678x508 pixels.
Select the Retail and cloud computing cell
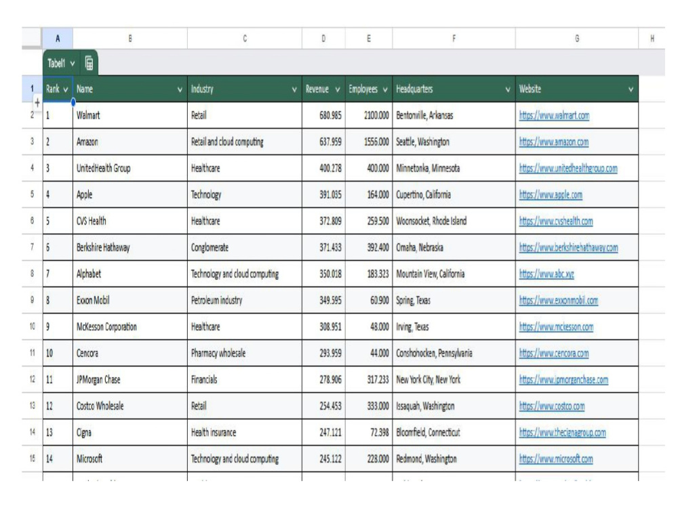click(x=244, y=142)
